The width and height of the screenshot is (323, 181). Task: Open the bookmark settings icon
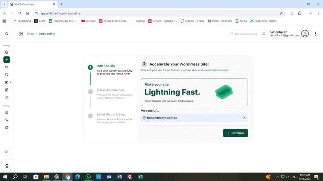click(x=7, y=112)
